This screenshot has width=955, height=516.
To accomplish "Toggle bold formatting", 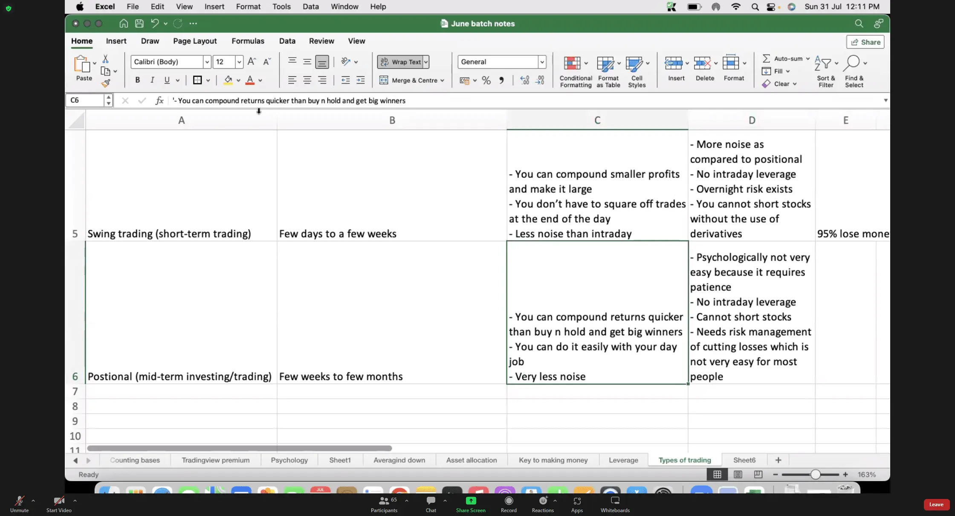I will 137,80.
